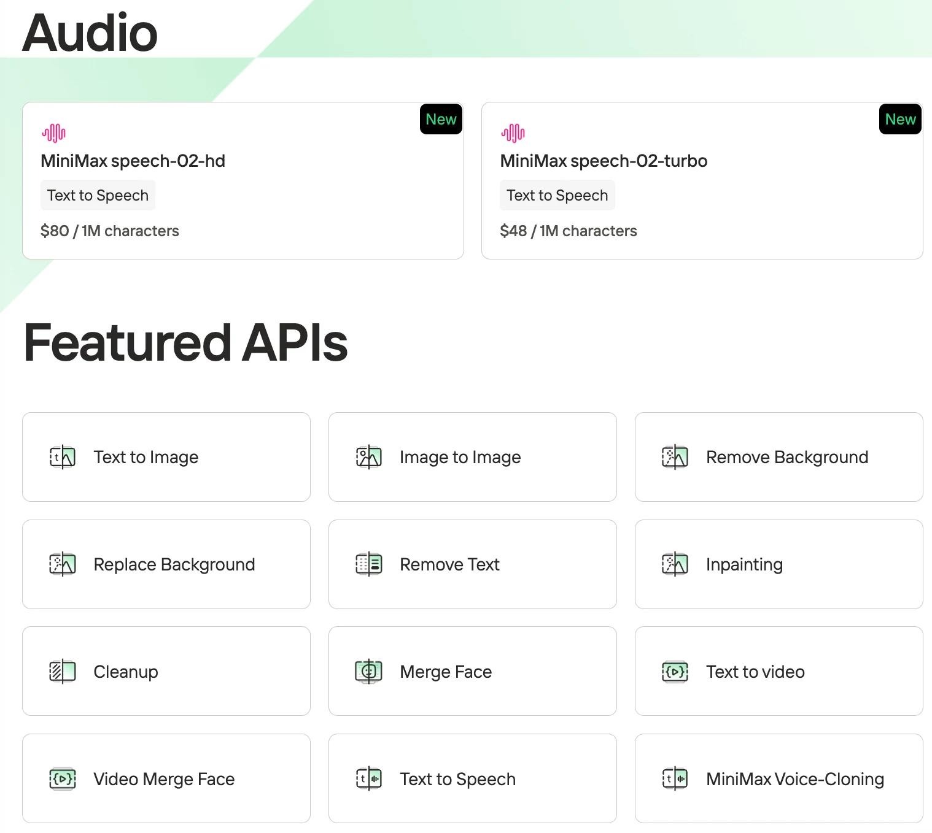Open the Text to Speech featured API label

457,779
